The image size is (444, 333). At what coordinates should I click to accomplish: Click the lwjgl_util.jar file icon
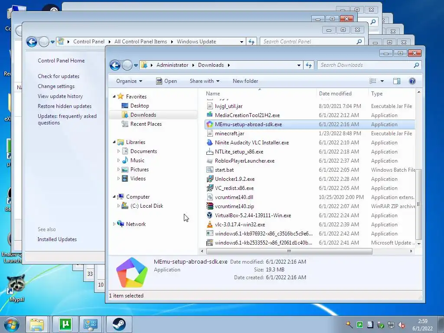coord(209,106)
